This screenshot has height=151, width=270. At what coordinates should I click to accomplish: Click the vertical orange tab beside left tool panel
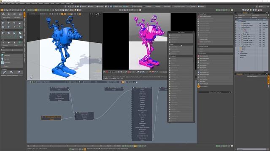(24, 15)
